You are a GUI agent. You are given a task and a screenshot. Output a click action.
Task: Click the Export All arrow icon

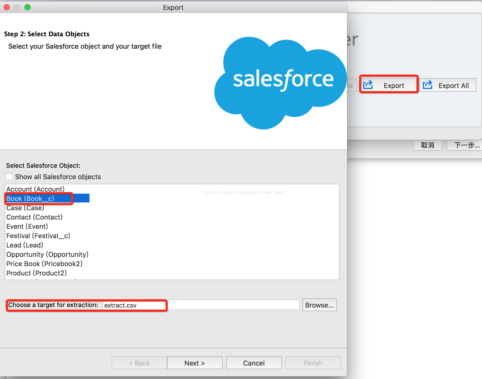[x=428, y=85]
